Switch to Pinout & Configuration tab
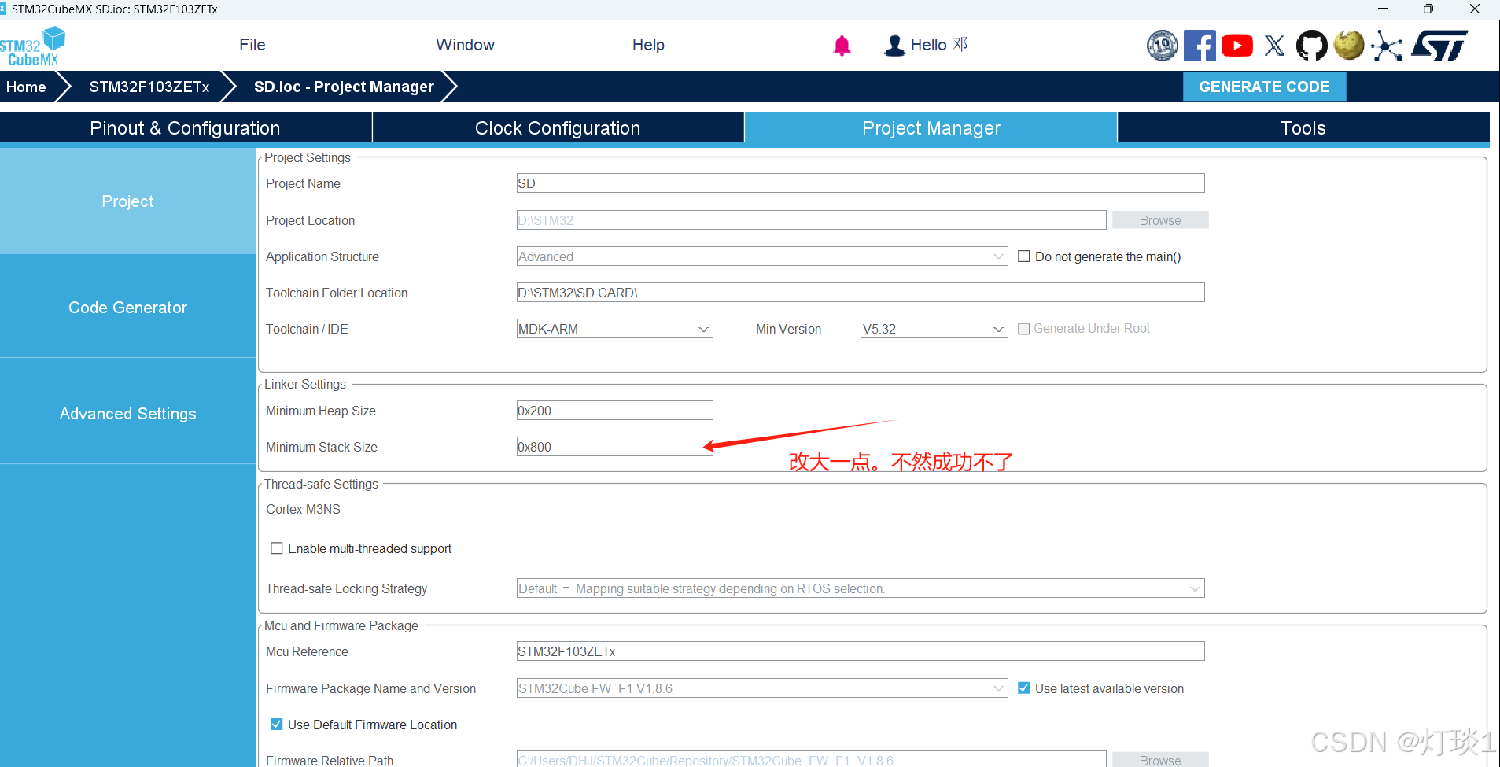The image size is (1500, 767). pyautogui.click(x=186, y=127)
